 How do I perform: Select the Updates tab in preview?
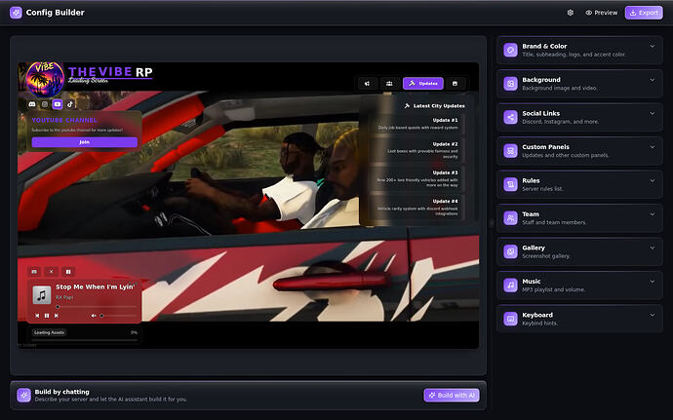(422, 84)
